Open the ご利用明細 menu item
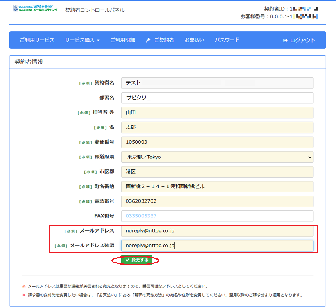The height and width of the screenshot is (308, 336). (x=122, y=40)
